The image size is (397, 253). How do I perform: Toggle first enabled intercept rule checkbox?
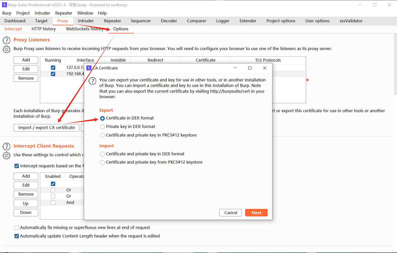pos(53,184)
